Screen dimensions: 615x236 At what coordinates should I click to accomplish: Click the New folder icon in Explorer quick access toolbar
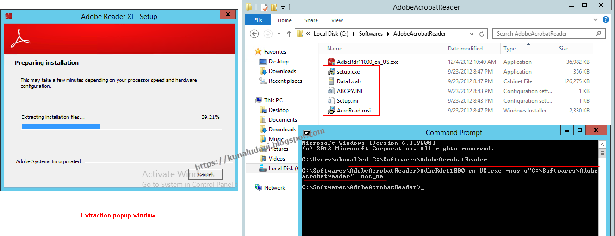click(274, 7)
